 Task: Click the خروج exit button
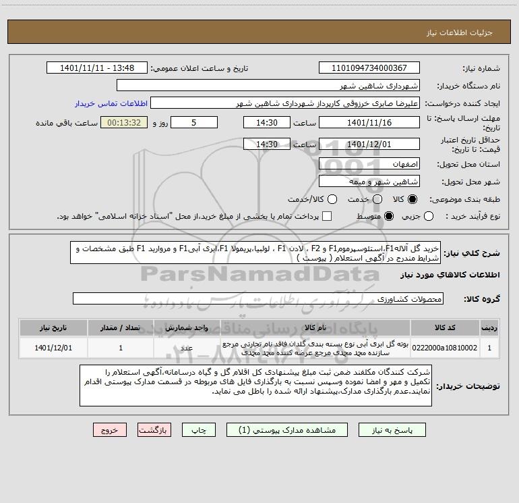(x=110, y=430)
